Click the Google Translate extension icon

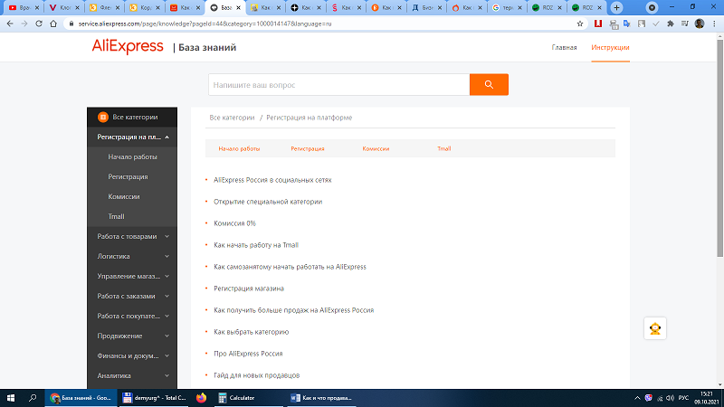pyautogui.click(x=627, y=24)
